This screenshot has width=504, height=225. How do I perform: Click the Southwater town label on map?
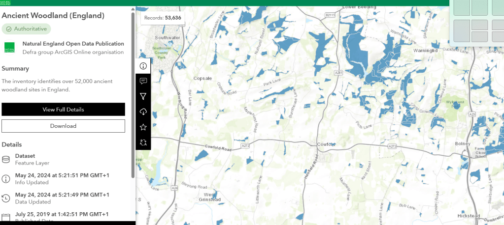167,37
